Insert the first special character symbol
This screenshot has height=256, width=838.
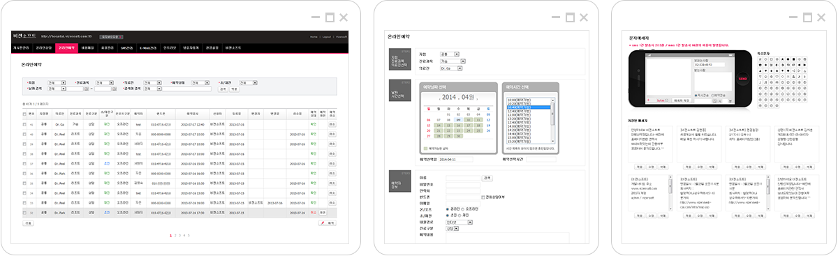point(760,59)
